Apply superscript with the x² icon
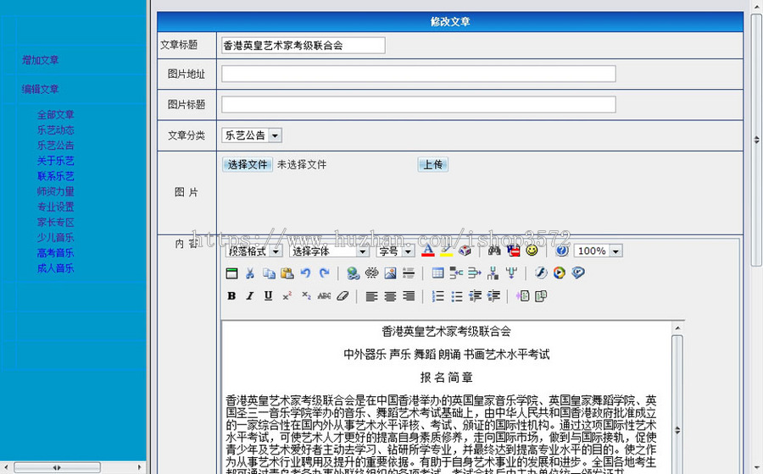Image resolution: width=763 pixels, height=474 pixels. point(287,296)
